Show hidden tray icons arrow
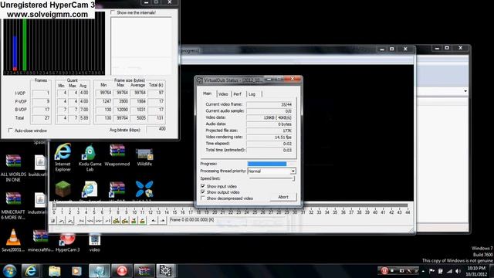 point(423,271)
